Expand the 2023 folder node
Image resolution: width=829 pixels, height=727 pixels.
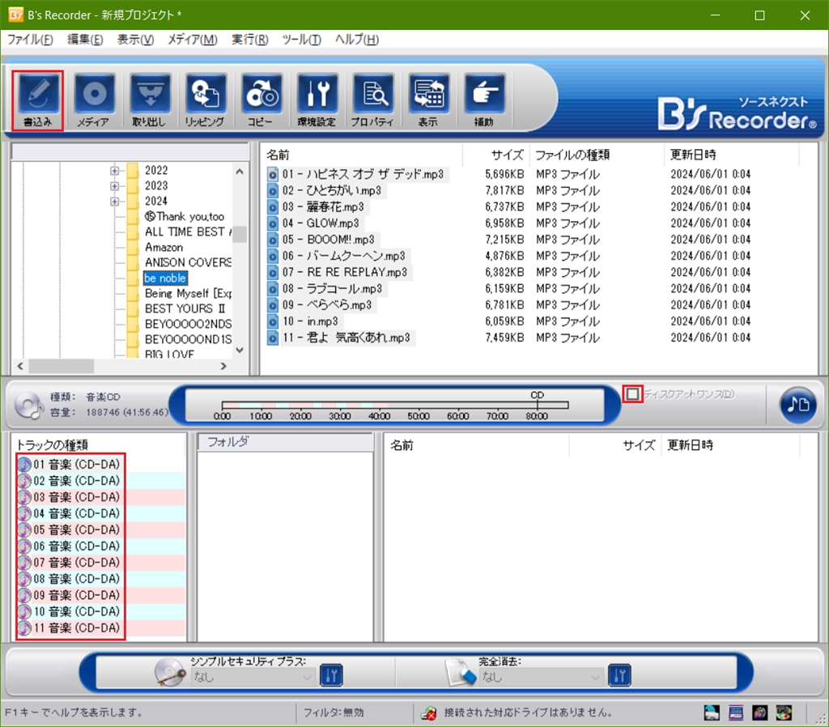(115, 185)
